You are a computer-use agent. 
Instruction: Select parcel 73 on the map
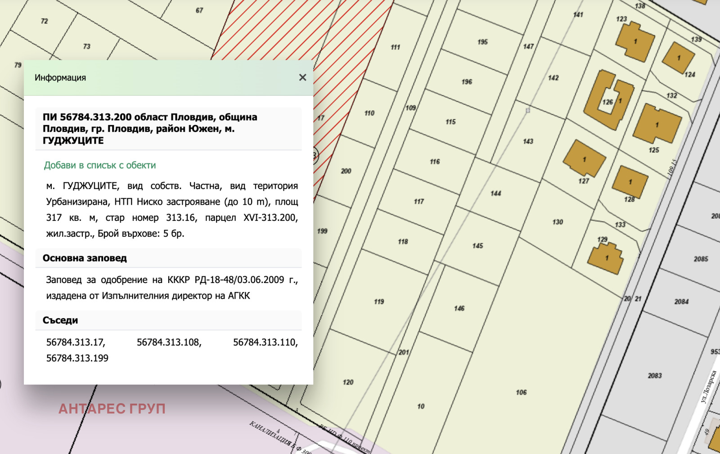86,46
